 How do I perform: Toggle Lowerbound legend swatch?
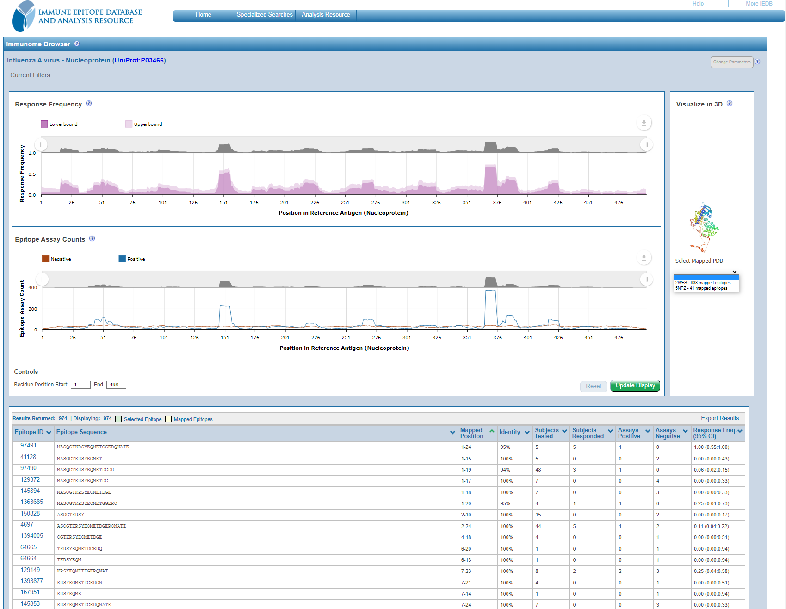tap(44, 124)
